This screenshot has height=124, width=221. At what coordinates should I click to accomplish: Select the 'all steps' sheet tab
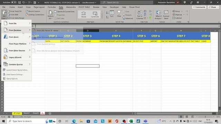click(x=17, y=113)
